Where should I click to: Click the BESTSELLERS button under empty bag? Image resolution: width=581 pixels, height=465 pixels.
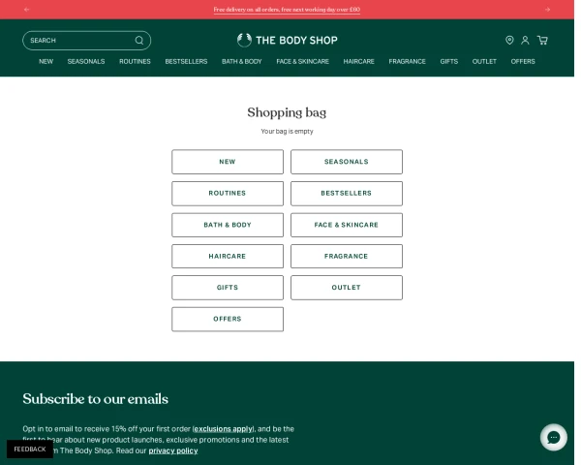[x=347, y=193]
